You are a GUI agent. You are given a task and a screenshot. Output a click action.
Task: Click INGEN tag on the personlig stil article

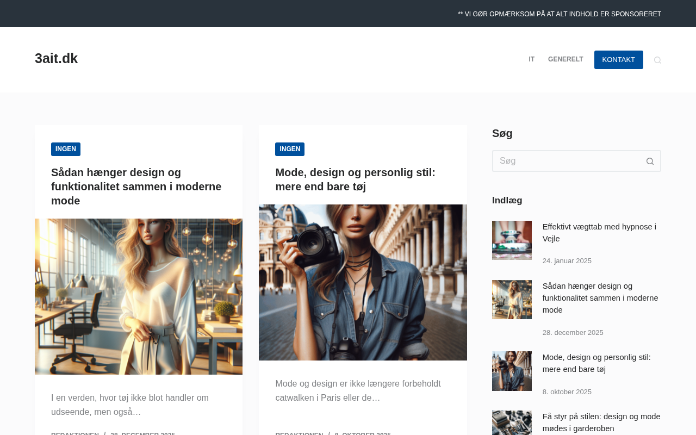(290, 149)
